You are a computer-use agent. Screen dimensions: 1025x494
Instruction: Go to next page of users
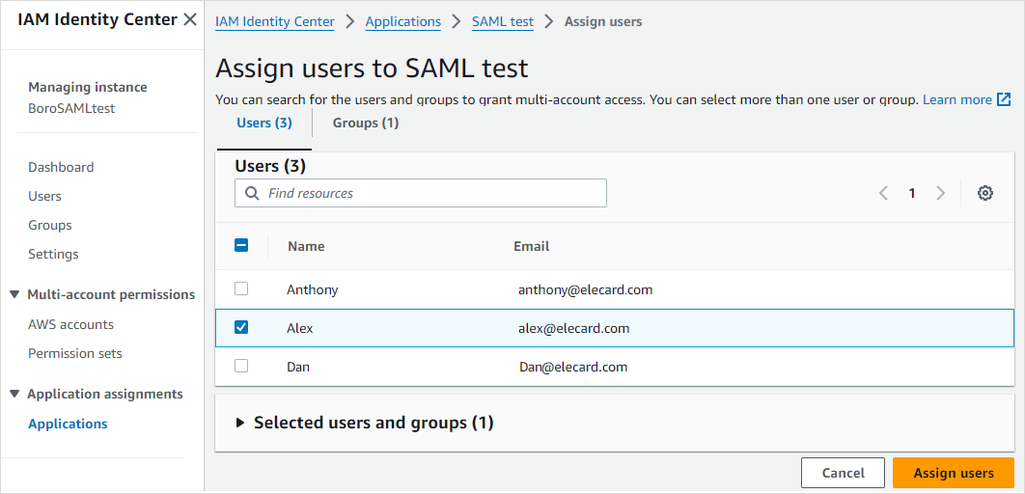pos(940,193)
